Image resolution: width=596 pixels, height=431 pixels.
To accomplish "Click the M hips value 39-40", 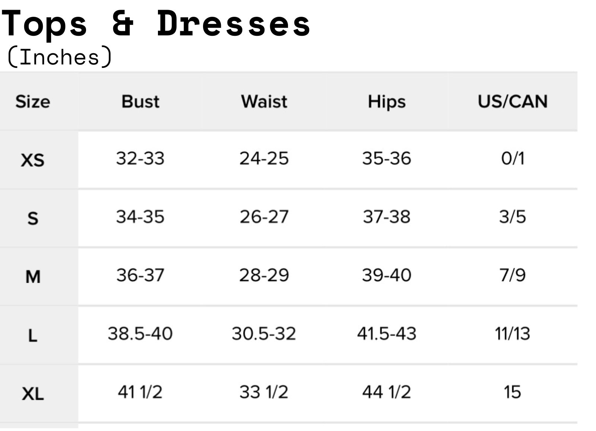I will click(387, 275).
